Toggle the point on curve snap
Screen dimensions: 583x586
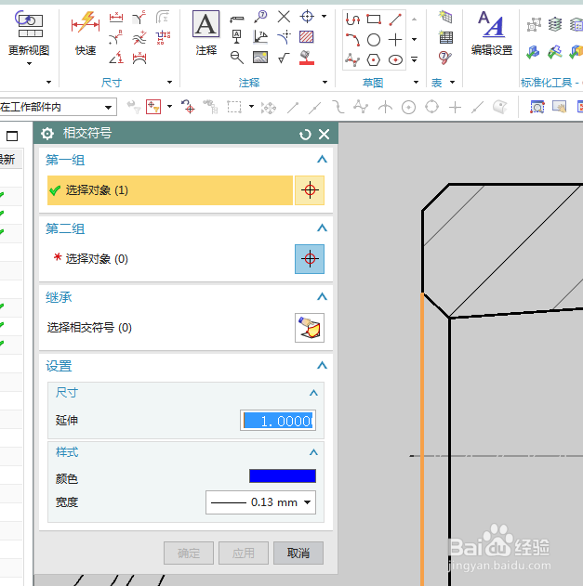click(477, 107)
